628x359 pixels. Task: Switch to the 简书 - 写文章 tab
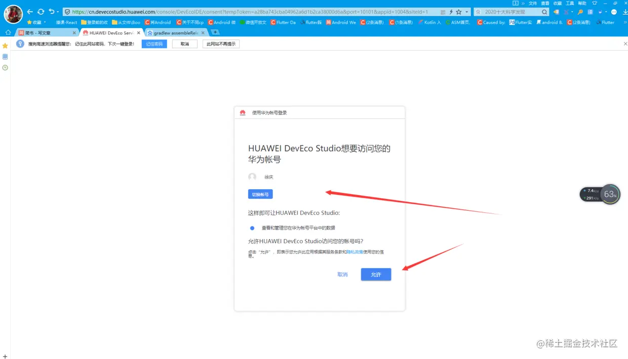(48, 33)
